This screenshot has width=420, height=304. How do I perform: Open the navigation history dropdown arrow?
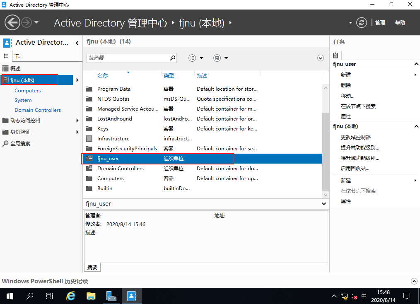click(x=36, y=22)
